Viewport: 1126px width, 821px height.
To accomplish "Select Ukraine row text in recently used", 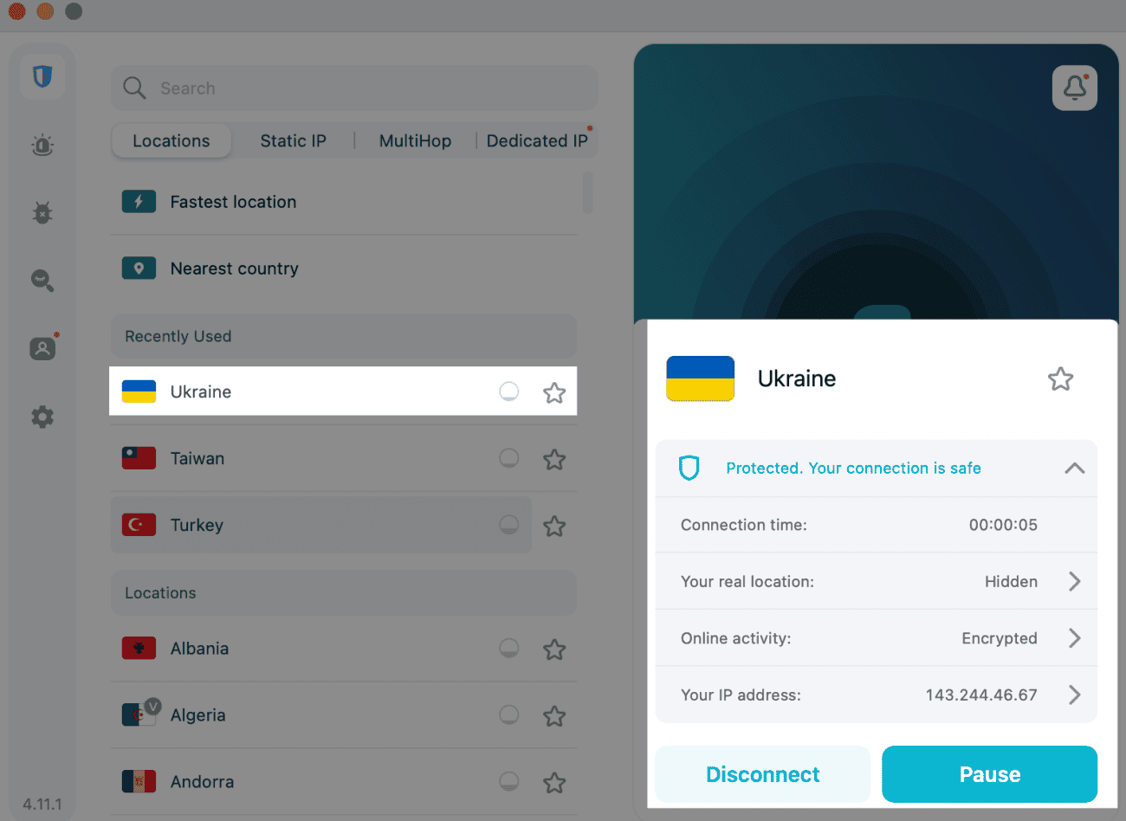I will (x=201, y=391).
